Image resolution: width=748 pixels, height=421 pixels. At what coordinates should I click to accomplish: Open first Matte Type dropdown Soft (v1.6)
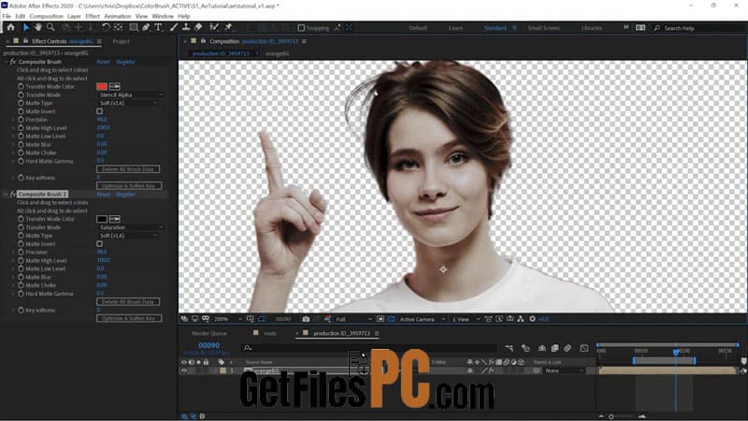127,103
